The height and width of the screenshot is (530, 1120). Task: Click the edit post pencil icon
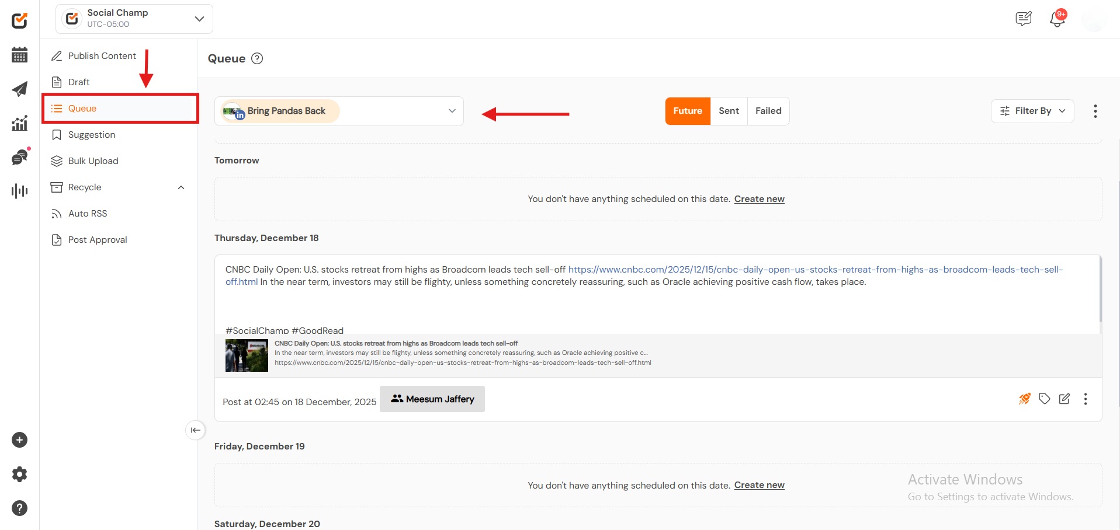click(x=1064, y=399)
